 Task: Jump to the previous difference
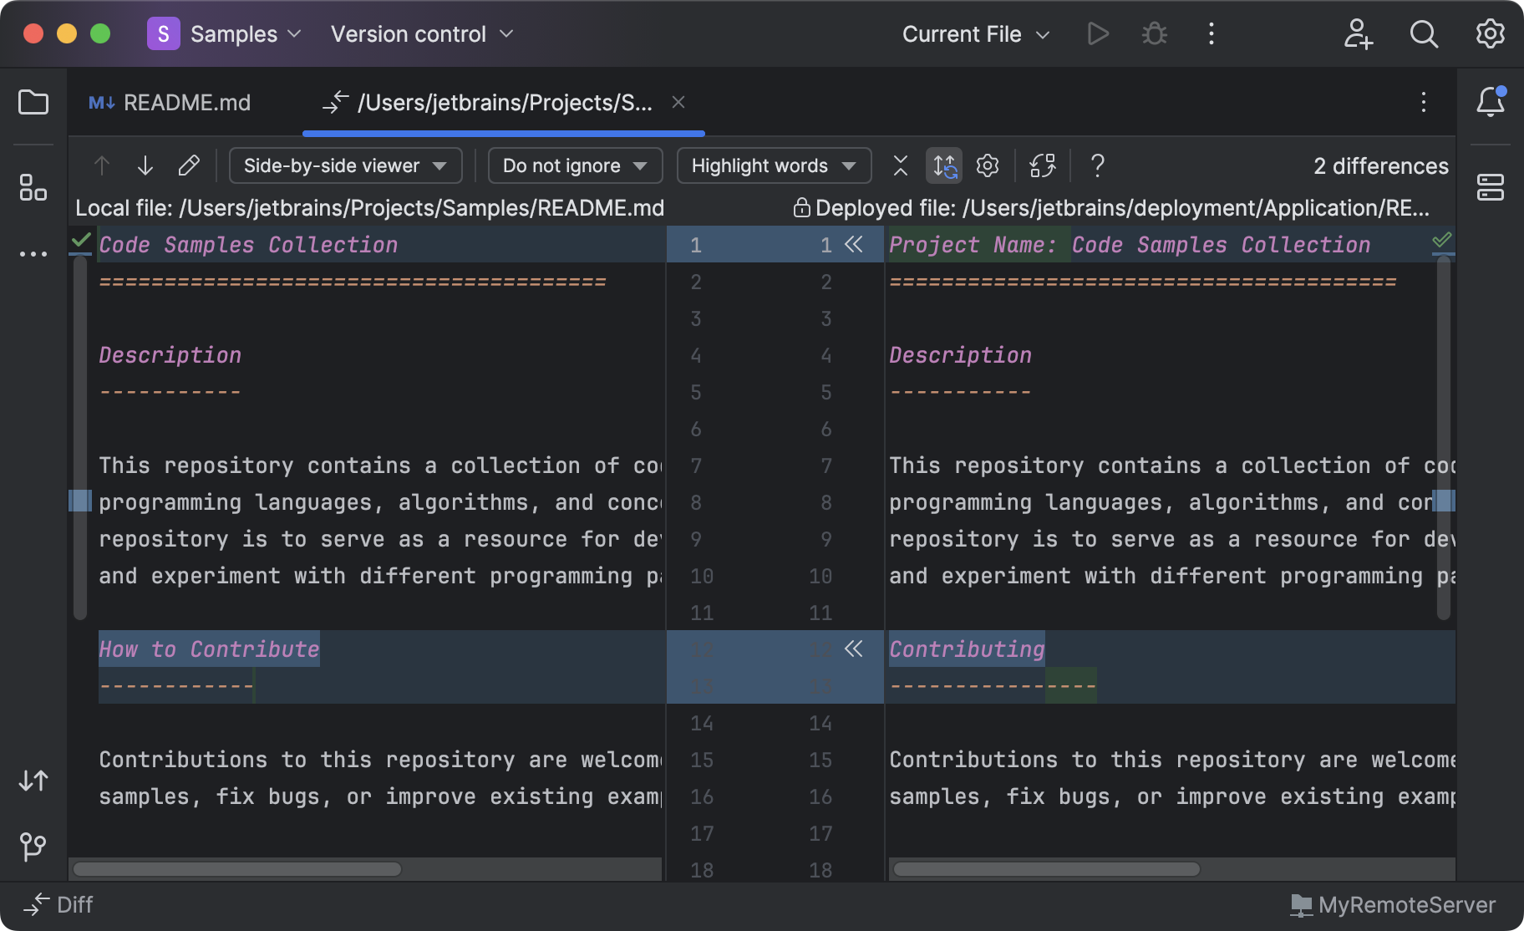[101, 165]
